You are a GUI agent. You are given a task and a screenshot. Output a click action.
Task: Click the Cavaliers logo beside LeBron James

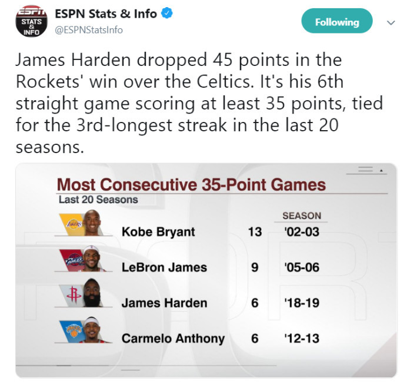point(72,260)
